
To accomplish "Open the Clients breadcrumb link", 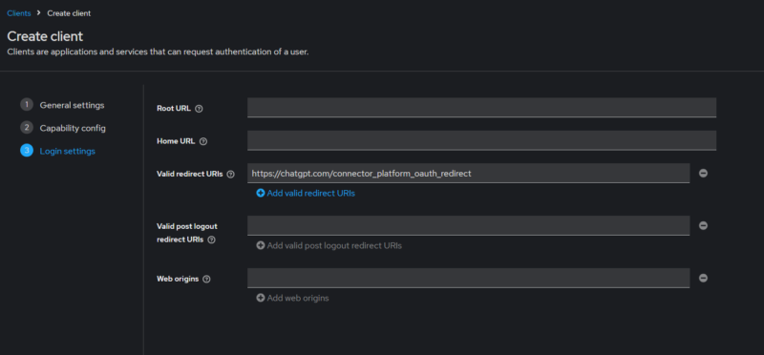I will click(18, 13).
